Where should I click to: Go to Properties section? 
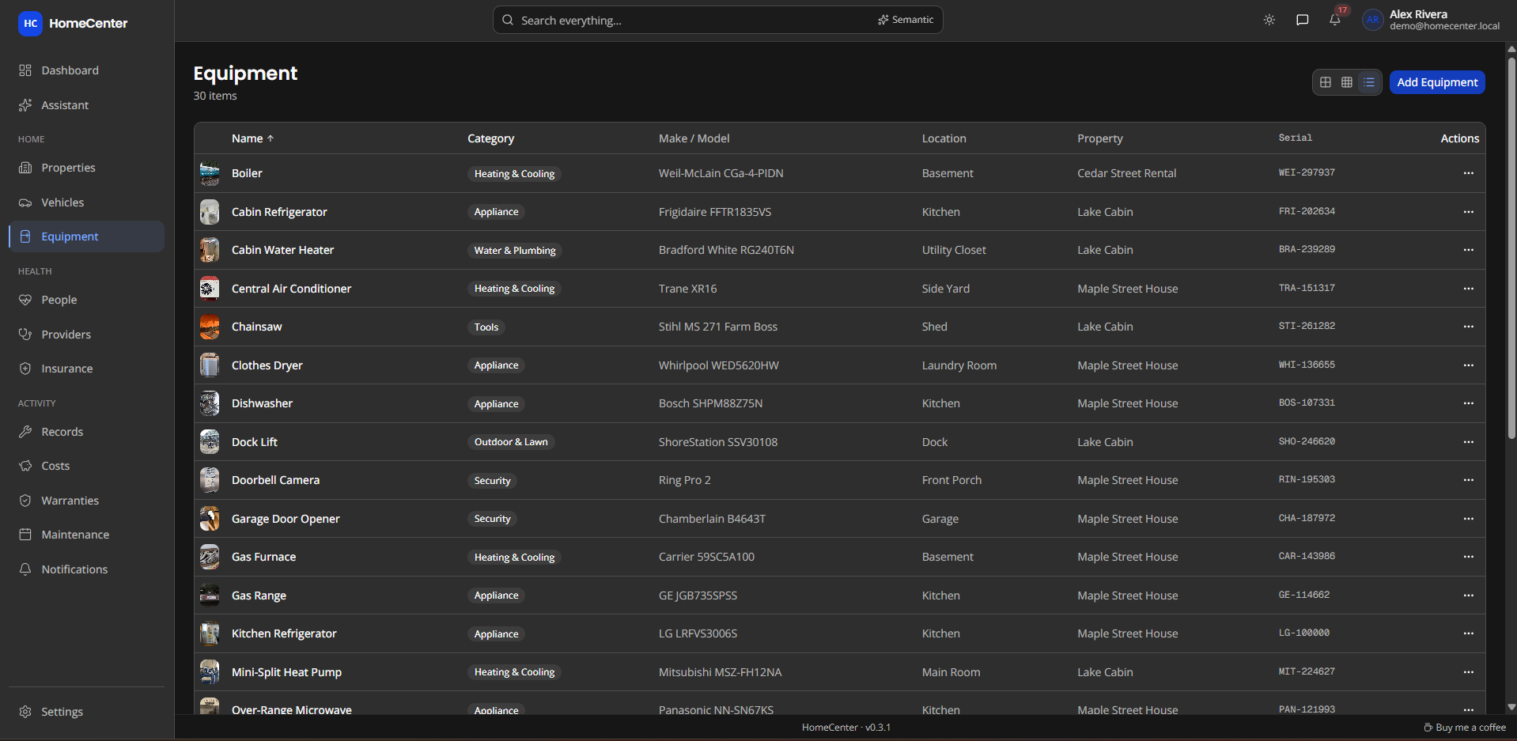[86, 168]
